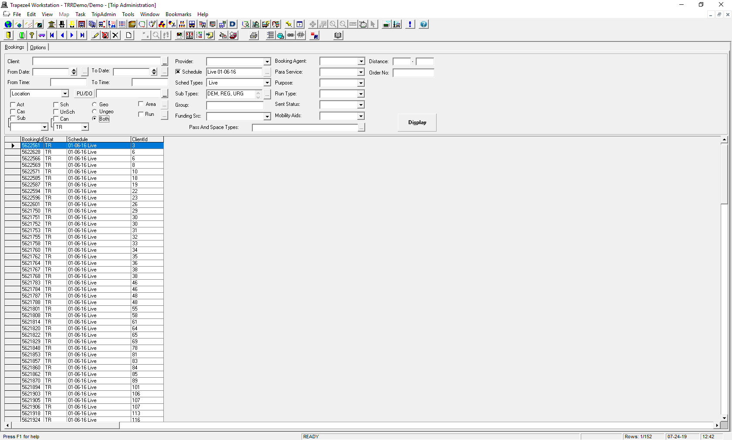This screenshot has width=732, height=440.
Task: Uncheck the Schedule checkbox
Action: point(178,72)
